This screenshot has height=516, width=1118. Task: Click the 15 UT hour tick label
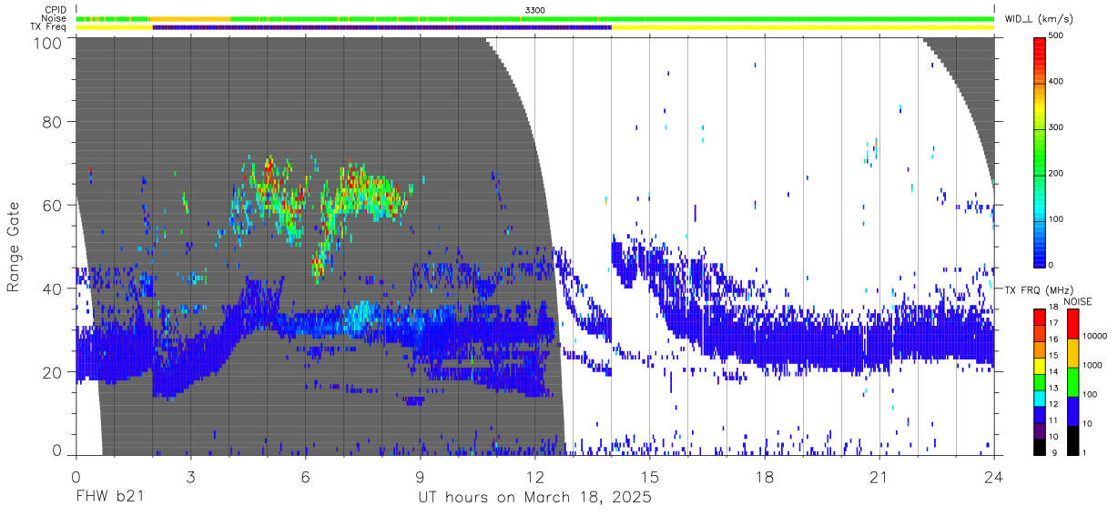(650, 477)
